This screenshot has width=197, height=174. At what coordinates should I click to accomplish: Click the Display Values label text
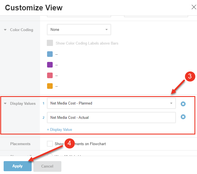point(23,103)
